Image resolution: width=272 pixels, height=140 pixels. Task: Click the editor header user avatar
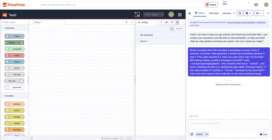click(x=171, y=15)
